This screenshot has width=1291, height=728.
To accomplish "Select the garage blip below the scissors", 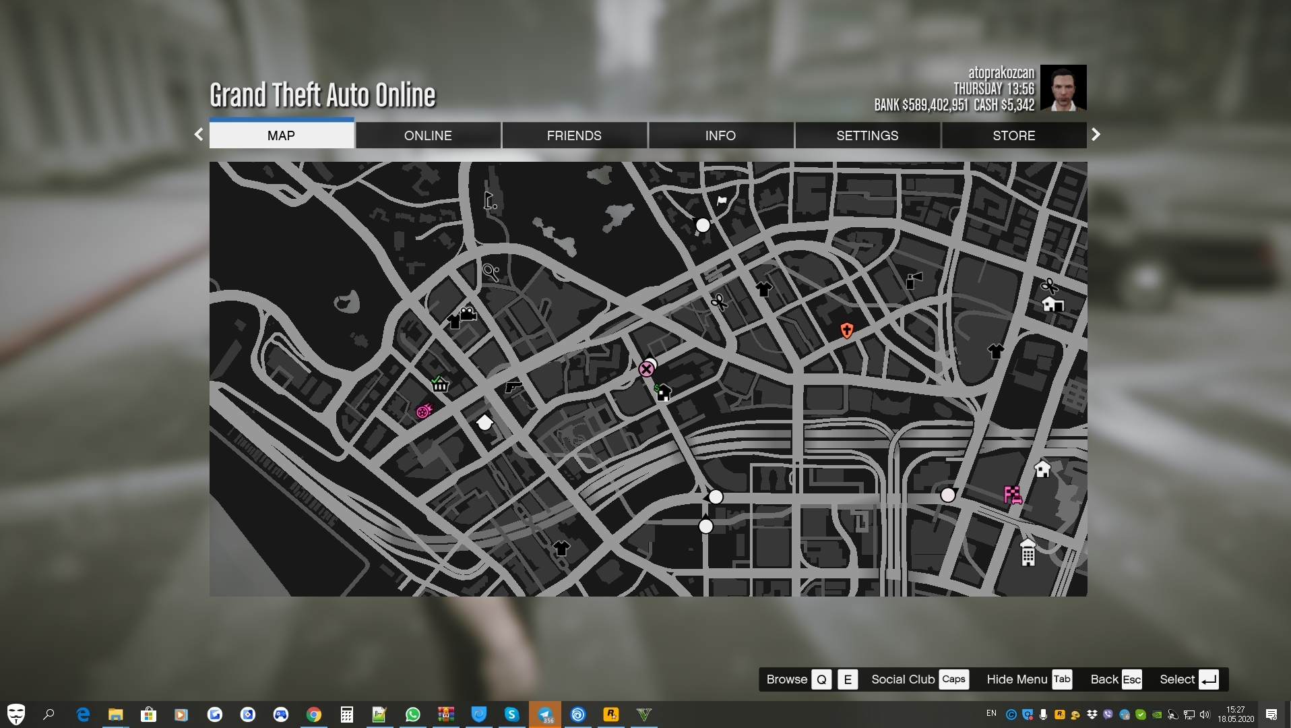I will [1052, 304].
